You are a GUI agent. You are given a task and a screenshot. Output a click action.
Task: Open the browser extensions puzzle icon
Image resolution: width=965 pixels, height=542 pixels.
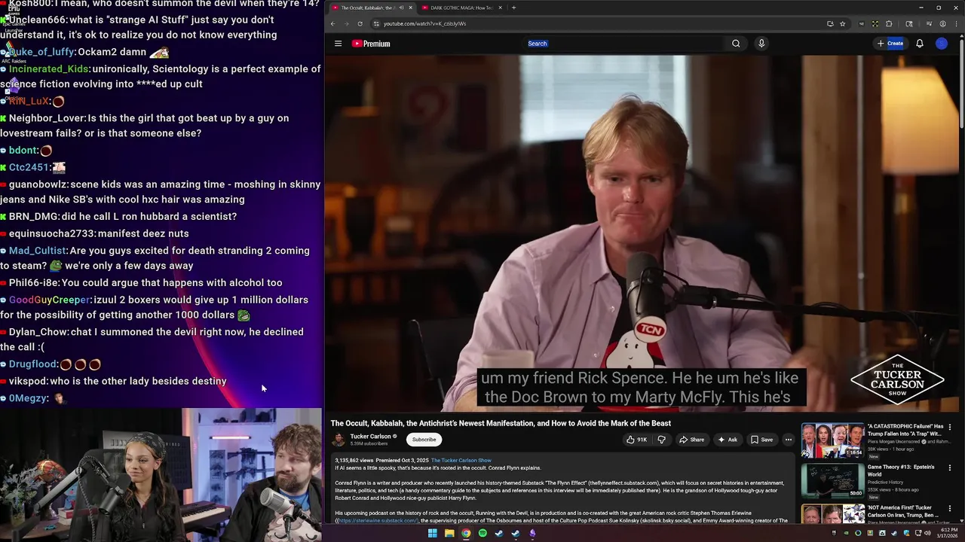coord(889,23)
